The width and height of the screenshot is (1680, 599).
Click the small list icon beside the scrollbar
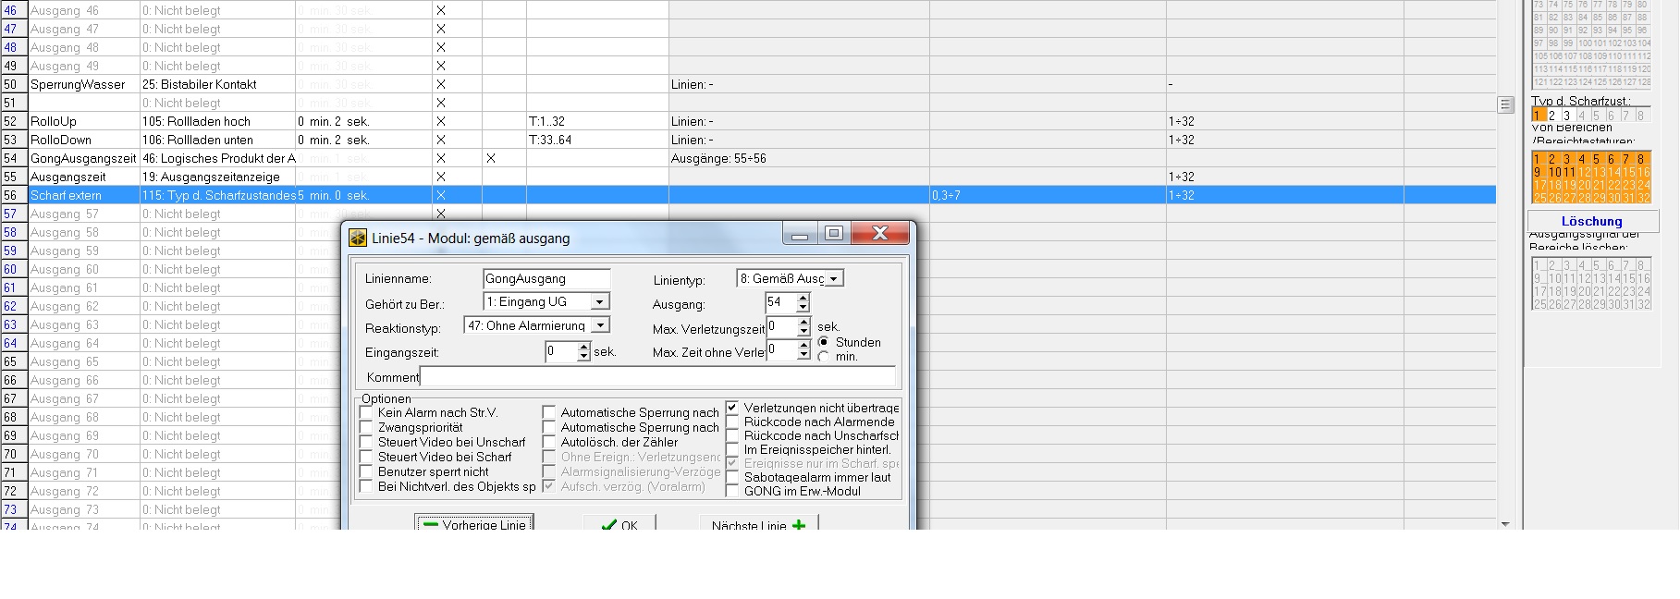pyautogui.click(x=1505, y=105)
